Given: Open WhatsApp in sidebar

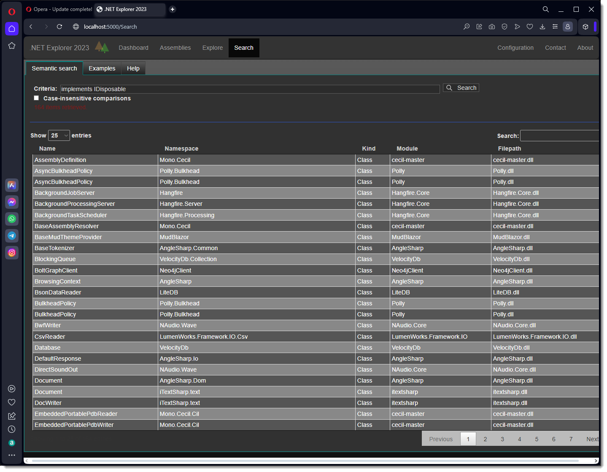Looking at the screenshot, I should tap(12, 219).
